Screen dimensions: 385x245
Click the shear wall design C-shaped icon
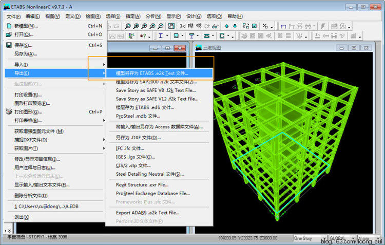(222, 36)
